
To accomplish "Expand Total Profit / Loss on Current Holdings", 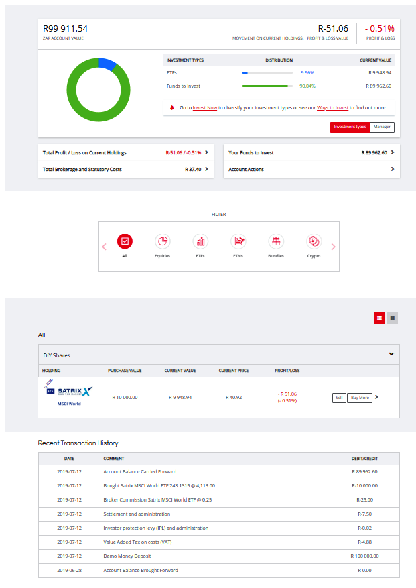I will (x=126, y=153).
